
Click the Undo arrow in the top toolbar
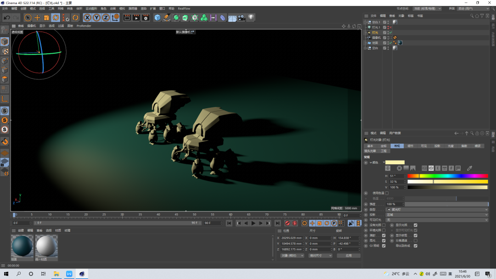6,18
